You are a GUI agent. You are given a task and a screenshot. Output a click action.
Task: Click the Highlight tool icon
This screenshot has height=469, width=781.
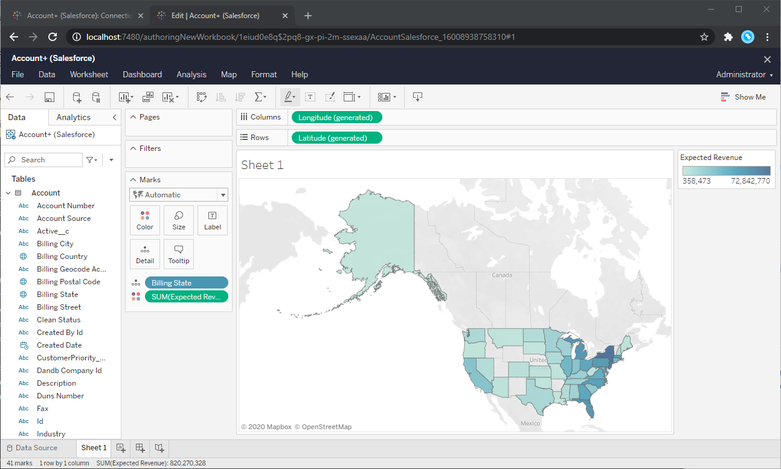pos(288,97)
